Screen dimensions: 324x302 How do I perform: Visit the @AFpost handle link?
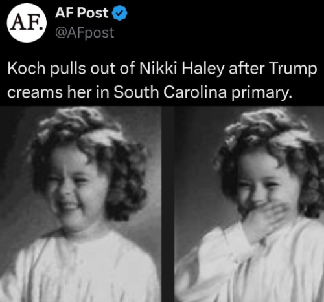point(84,33)
